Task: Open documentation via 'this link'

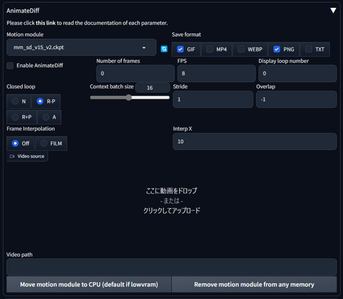Action: click(x=46, y=23)
